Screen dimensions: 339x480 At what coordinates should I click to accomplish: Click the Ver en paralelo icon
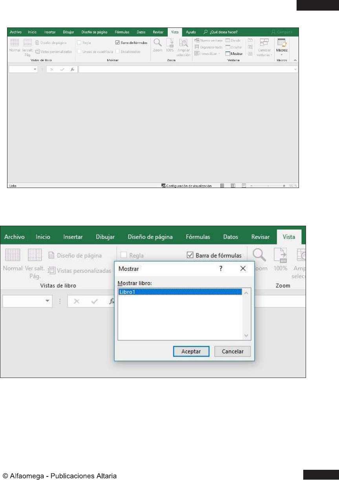[250, 40]
